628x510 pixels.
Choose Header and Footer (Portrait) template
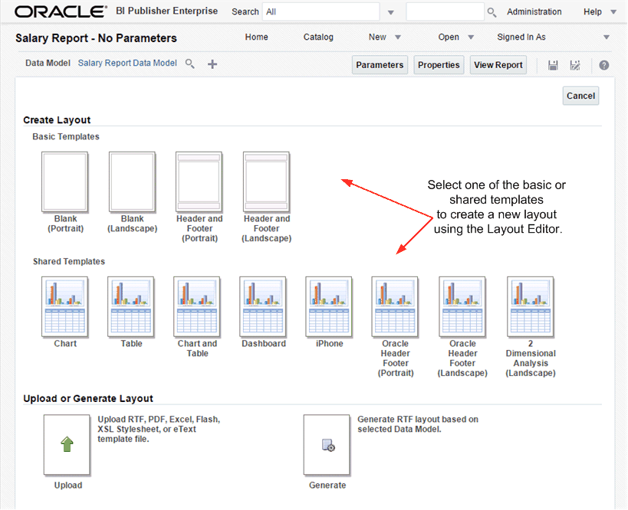[199, 182]
